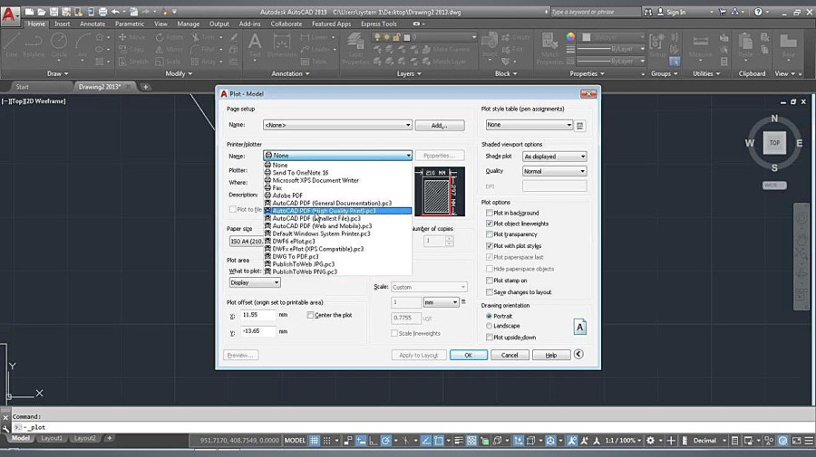The width and height of the screenshot is (816, 457).
Task: Open the Quality dropdown set to Normal
Action: click(x=554, y=171)
